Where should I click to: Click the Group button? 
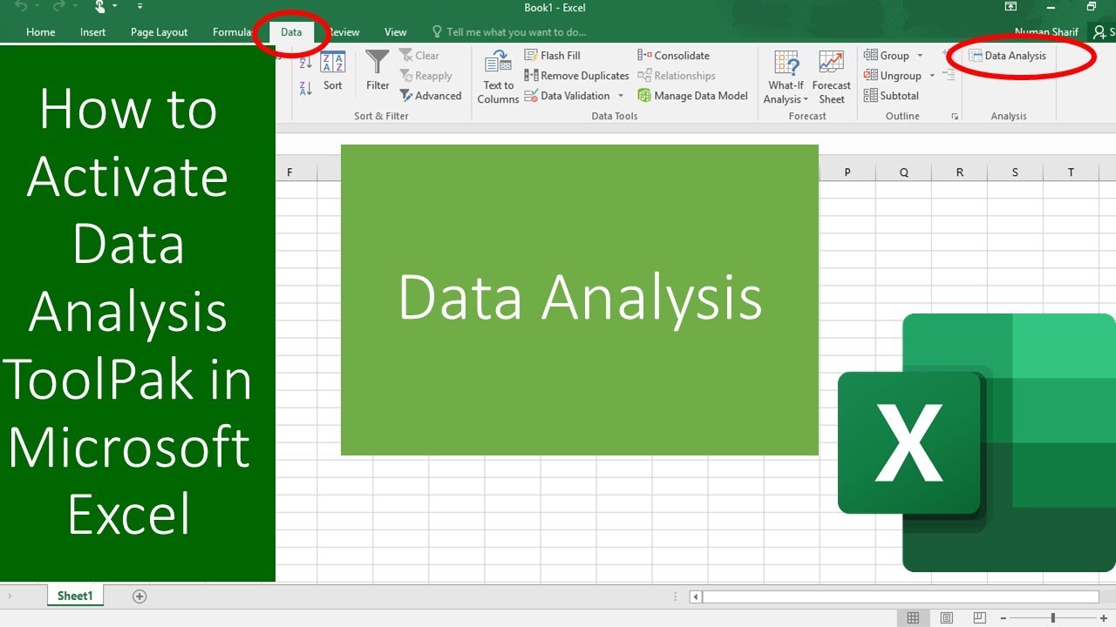[887, 56]
